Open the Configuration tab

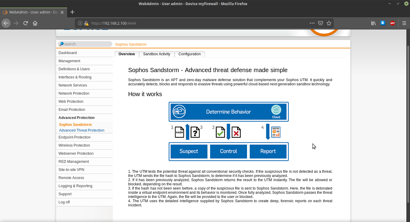pos(190,54)
